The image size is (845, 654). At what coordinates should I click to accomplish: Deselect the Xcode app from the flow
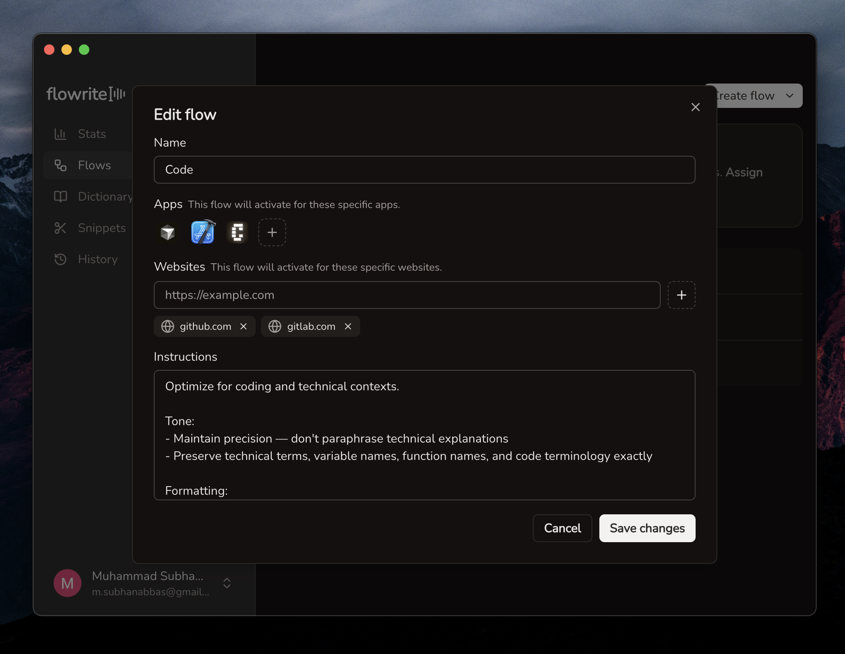(203, 232)
